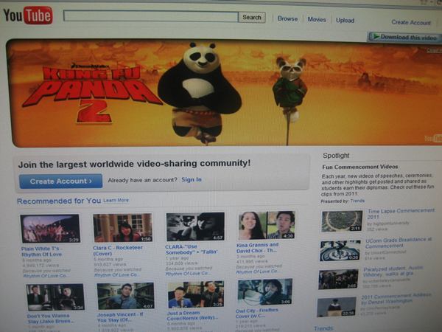Play Owl City Fireflies cover thumbnail

(264, 292)
